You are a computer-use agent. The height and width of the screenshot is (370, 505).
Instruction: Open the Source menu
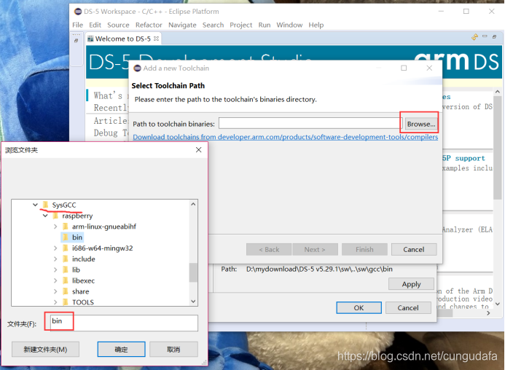click(x=118, y=25)
